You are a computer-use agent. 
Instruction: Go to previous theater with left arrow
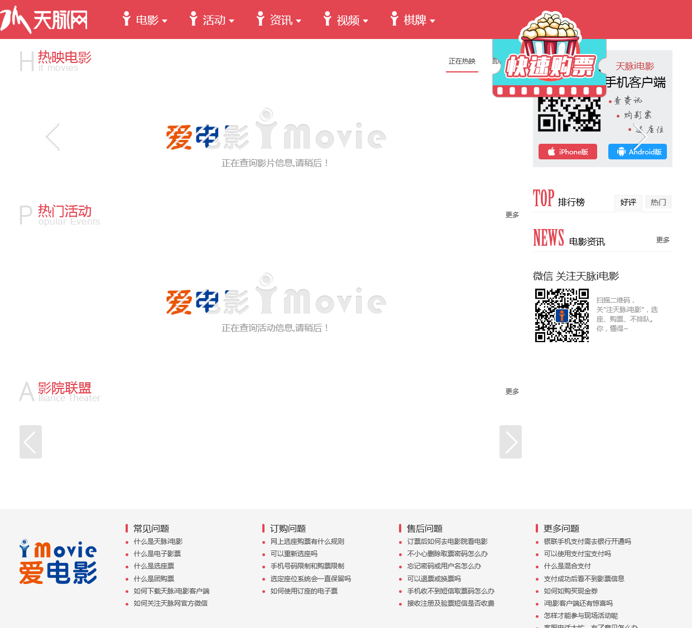tap(31, 442)
